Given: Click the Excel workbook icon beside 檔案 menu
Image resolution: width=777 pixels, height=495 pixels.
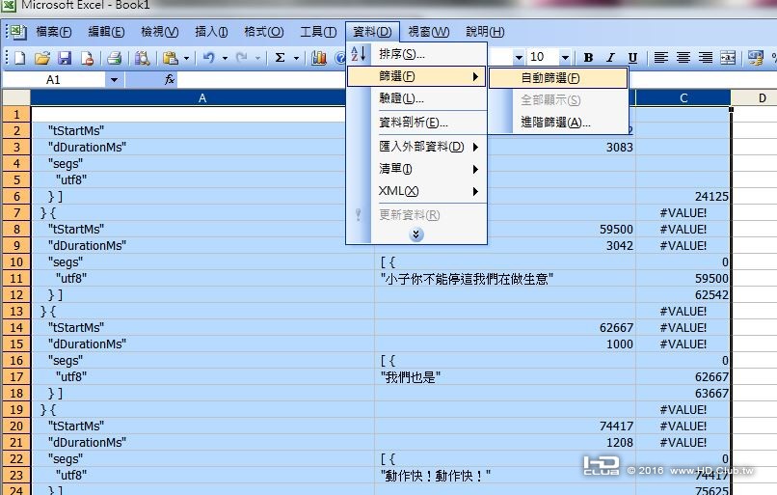Looking at the screenshot, I should 18,32.
